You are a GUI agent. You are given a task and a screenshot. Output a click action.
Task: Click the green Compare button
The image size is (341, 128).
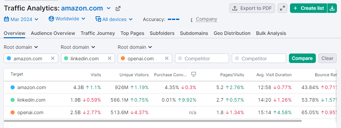302,58
